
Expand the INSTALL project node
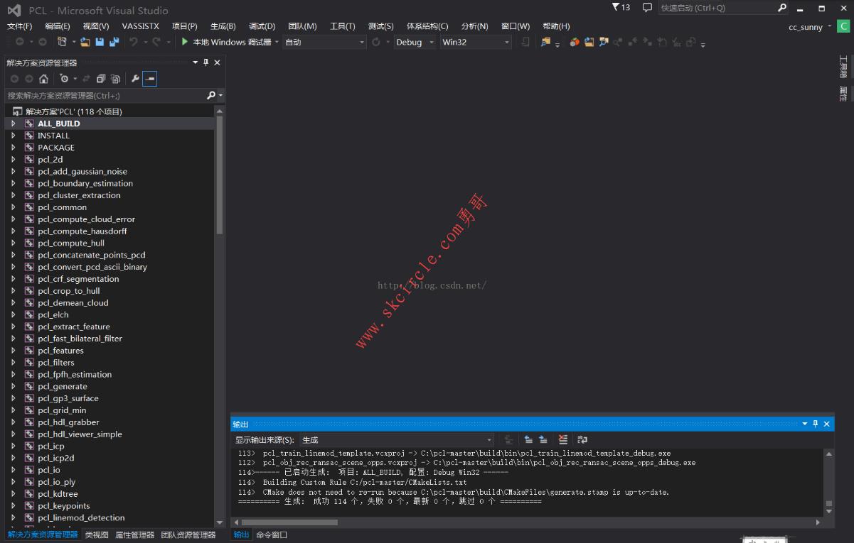pos(13,136)
